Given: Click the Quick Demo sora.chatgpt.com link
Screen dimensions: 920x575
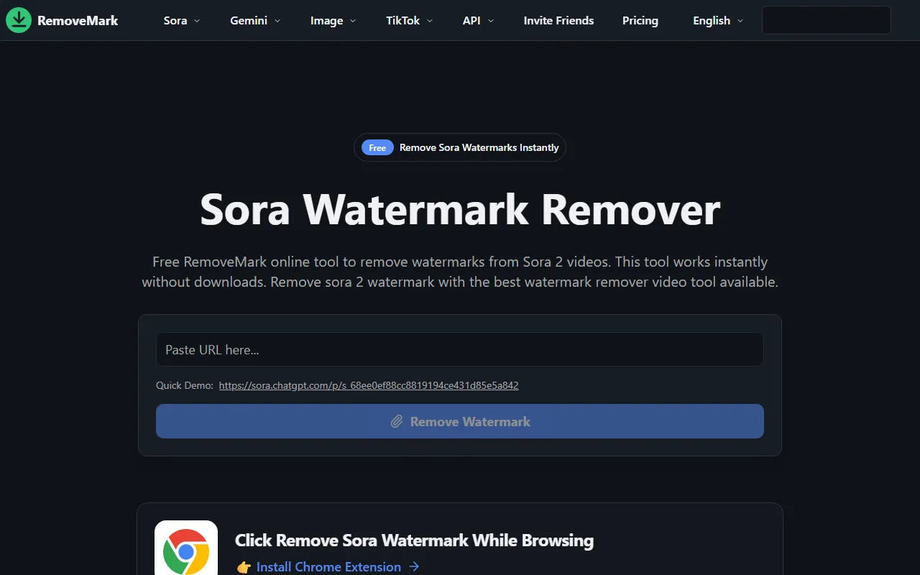Looking at the screenshot, I should 369,385.
